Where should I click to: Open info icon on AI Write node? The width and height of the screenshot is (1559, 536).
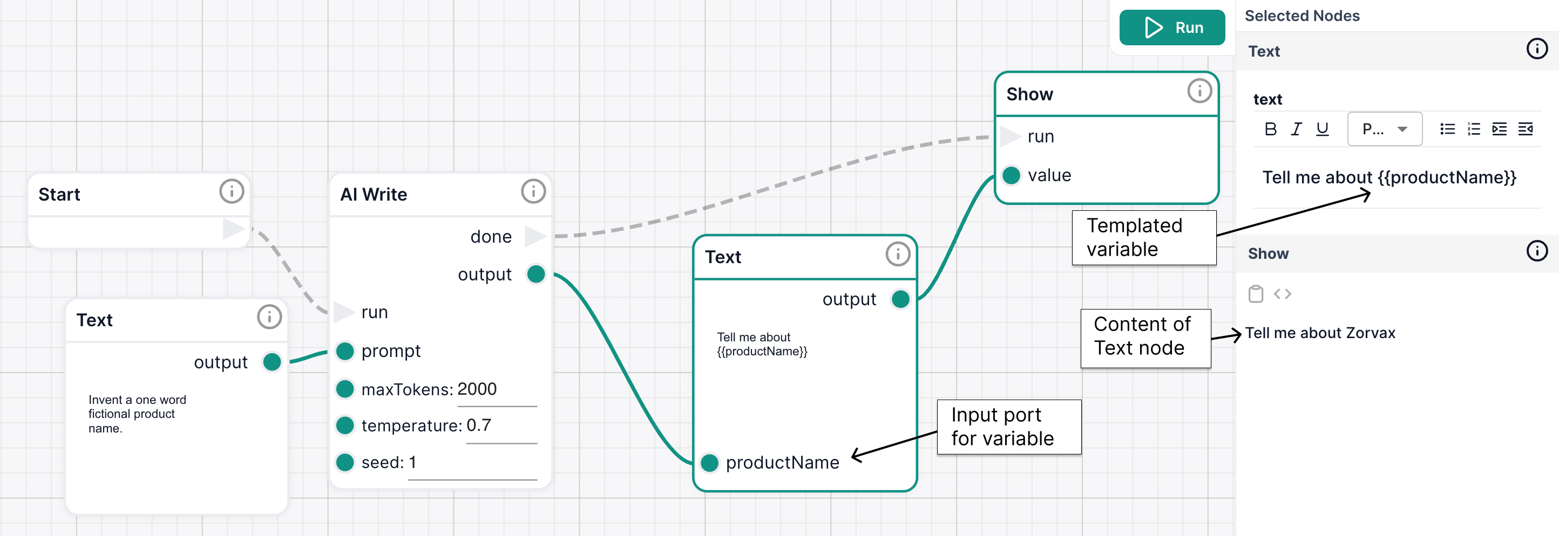[x=533, y=191]
